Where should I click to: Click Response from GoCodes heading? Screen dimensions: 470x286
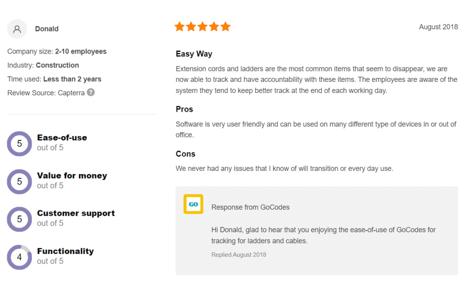click(x=250, y=207)
